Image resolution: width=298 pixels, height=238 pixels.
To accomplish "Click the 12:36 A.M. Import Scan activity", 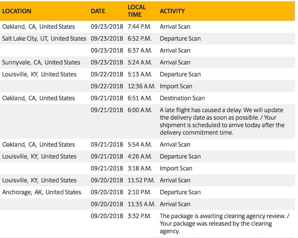I will tap(176, 86).
